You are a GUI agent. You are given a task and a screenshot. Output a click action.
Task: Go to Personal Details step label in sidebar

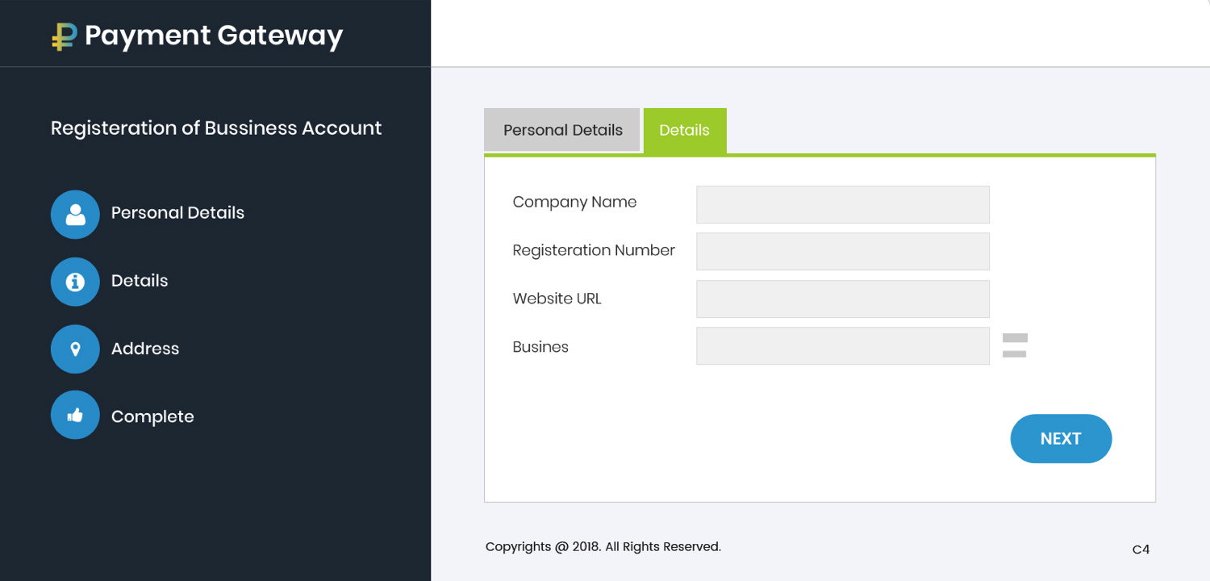coord(177,213)
